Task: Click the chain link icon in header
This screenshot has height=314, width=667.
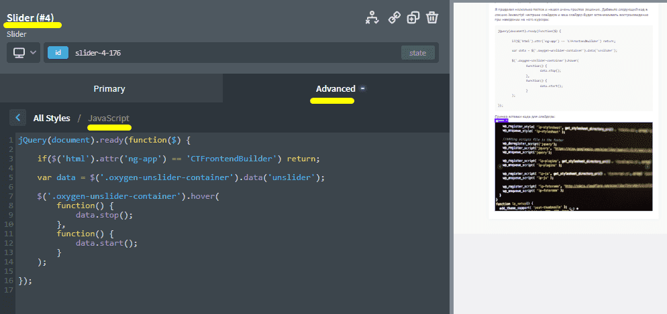Action: pyautogui.click(x=395, y=17)
